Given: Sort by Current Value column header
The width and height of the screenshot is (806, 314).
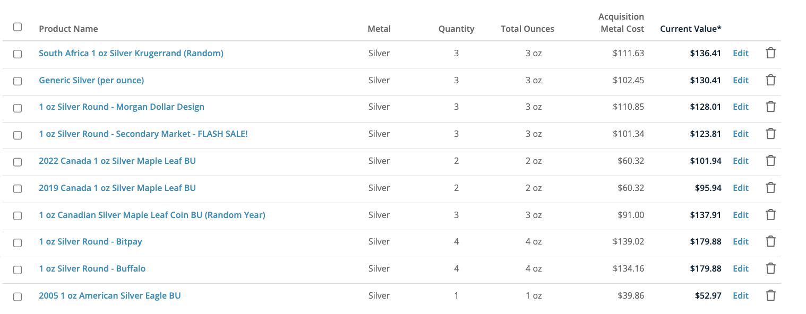Looking at the screenshot, I should [x=690, y=29].
